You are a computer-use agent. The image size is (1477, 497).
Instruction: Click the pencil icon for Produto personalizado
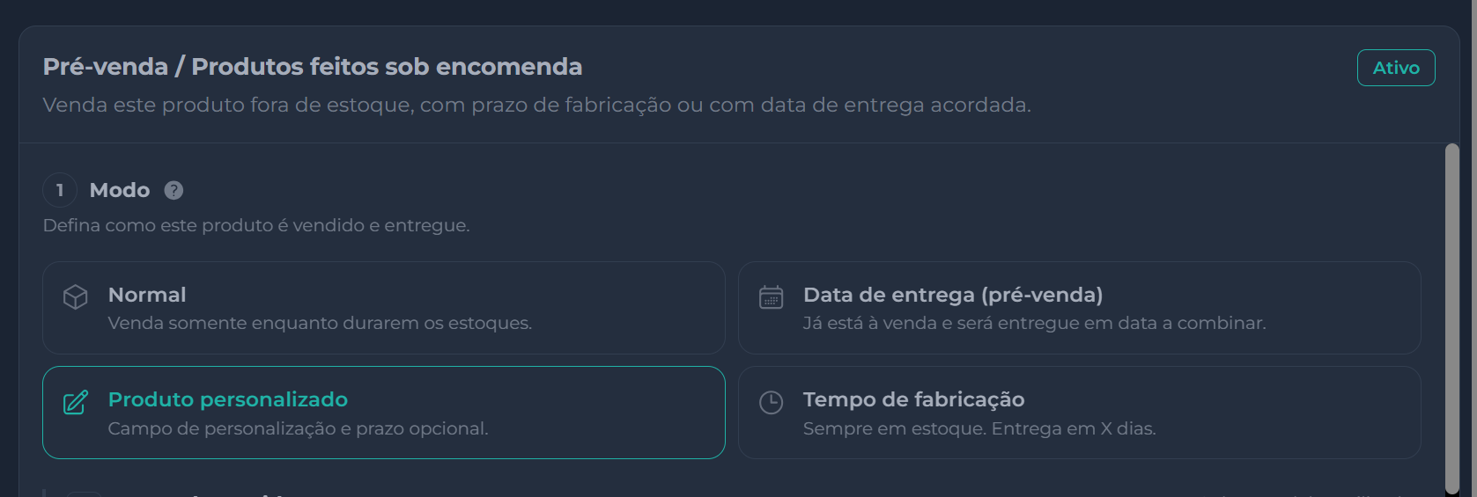click(76, 402)
